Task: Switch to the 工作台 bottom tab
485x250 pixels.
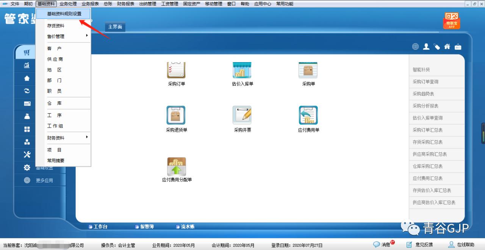Action: (x=98, y=227)
